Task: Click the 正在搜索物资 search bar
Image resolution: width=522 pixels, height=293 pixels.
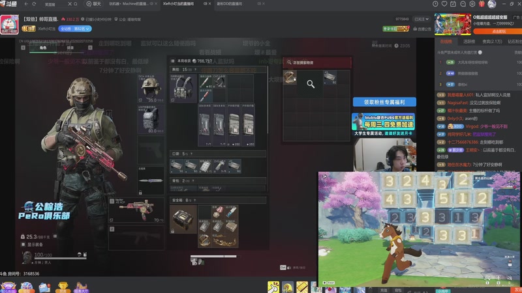Action: 317,62
